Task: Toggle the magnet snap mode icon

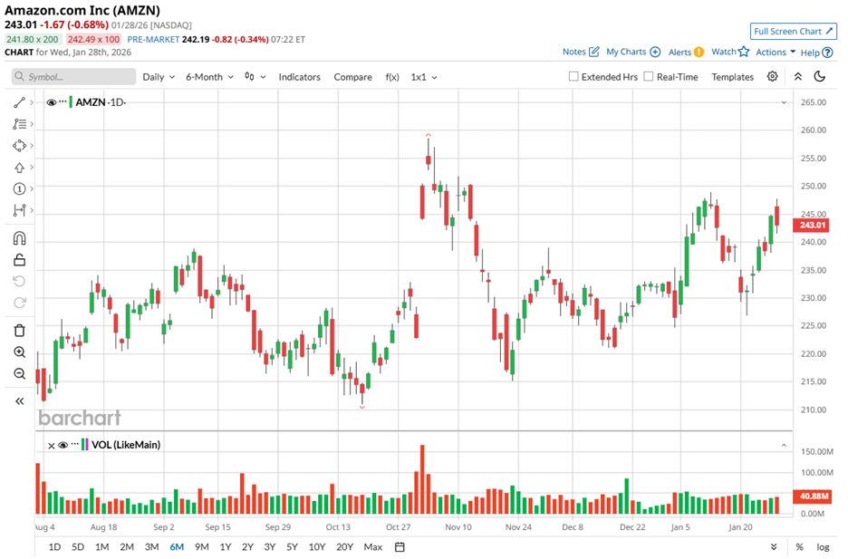Action: (19, 238)
